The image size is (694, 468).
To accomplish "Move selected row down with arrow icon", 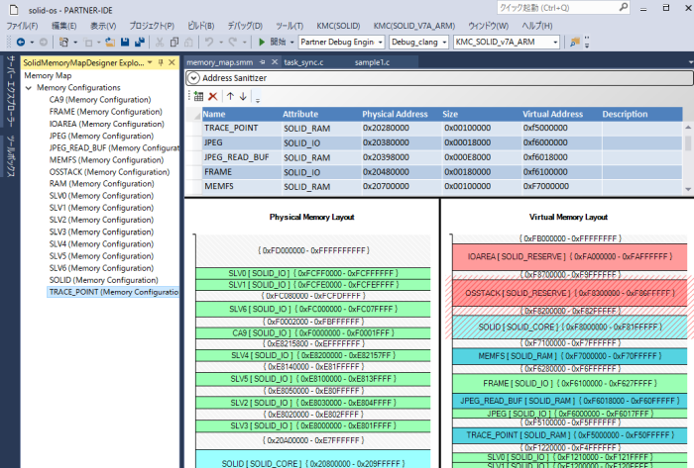I will click(243, 96).
